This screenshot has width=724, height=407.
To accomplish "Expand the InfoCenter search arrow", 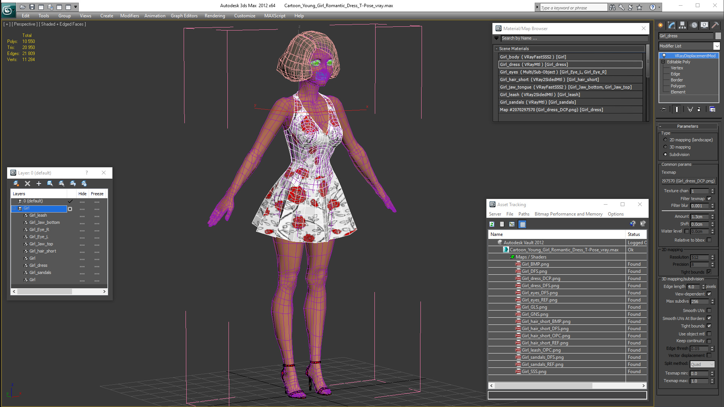I will 537,7.
